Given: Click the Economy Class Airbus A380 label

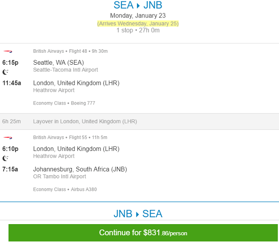Looking at the screenshot, I should [x=65, y=189].
